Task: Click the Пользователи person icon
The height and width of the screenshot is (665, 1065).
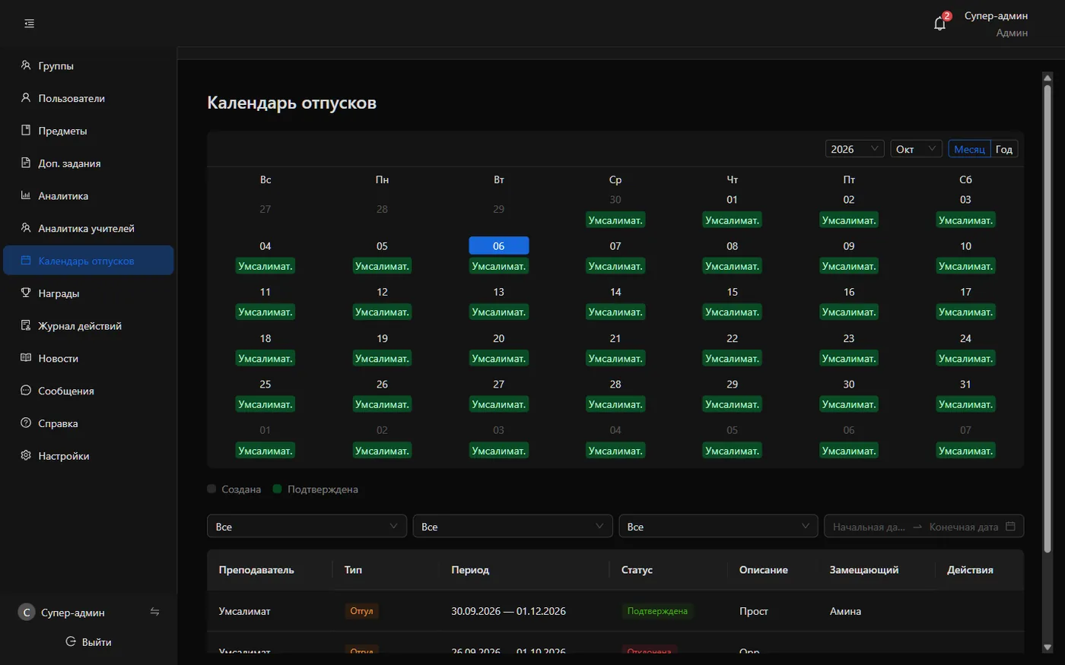Action: (26, 98)
